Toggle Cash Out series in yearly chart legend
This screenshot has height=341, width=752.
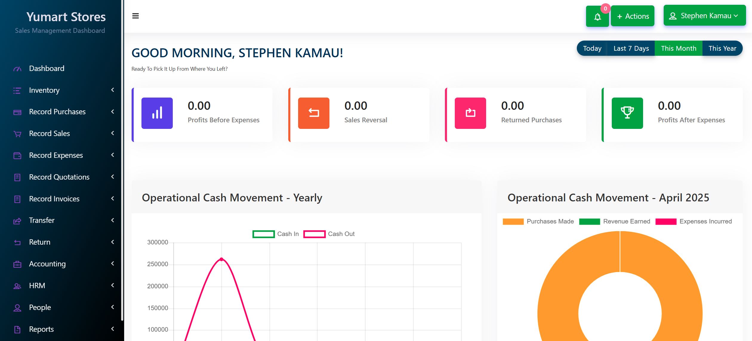click(x=329, y=234)
